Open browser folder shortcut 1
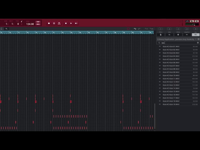Screen dimensions: 200x150 [x=161, y=29]
